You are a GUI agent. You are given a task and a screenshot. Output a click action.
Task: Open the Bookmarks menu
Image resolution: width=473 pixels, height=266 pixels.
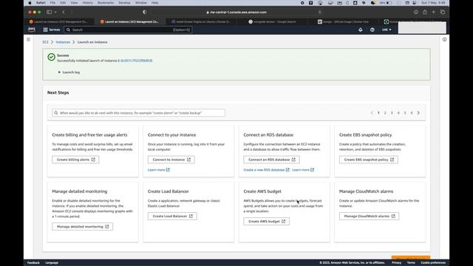pyautogui.click(x=106, y=3)
